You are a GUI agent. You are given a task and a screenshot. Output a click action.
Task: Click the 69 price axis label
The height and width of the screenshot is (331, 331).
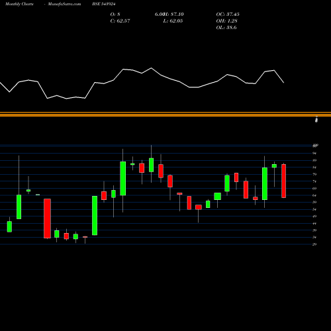coord(314,189)
